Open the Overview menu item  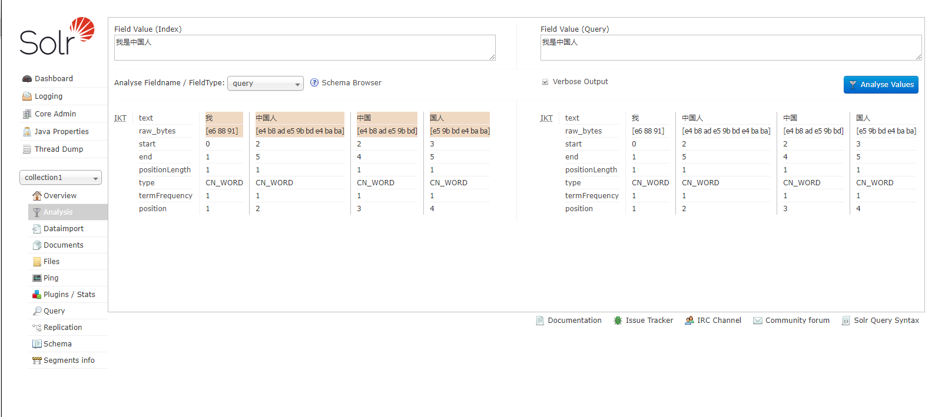tap(59, 196)
